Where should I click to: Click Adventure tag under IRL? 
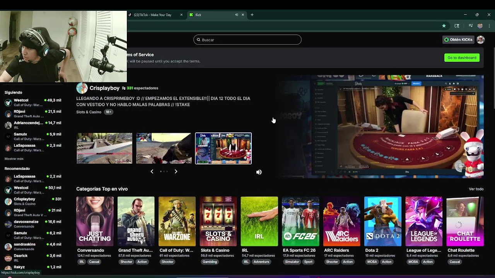point(261,262)
